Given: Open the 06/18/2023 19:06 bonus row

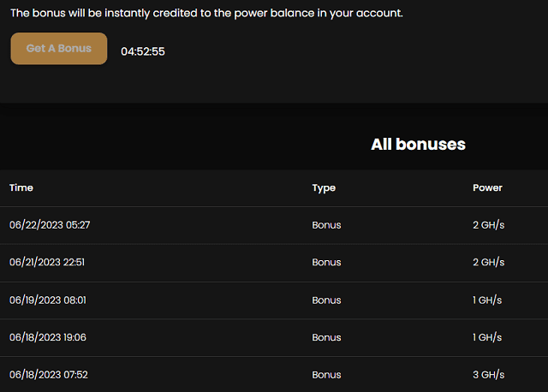Looking at the screenshot, I should pyautogui.click(x=274, y=337).
